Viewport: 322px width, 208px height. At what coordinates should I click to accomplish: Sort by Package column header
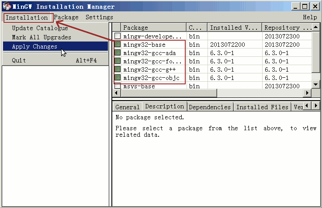coord(153,28)
